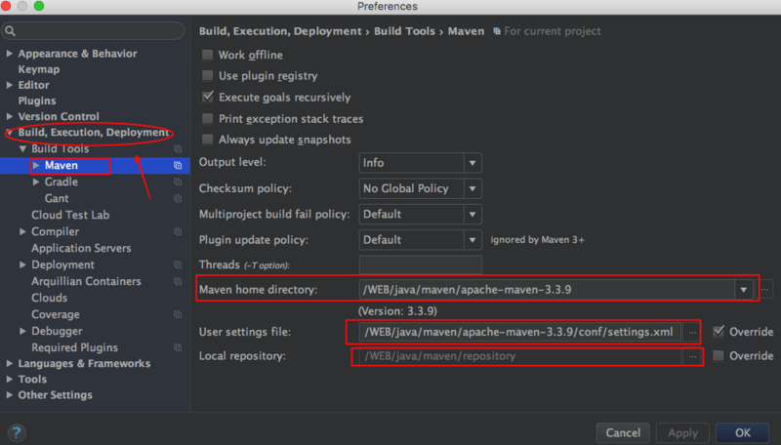Select Gant under Build Tools
Screen dimensions: 781x445
point(57,199)
